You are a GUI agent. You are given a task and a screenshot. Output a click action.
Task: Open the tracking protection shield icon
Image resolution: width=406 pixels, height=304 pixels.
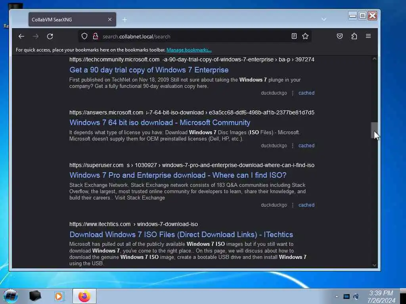click(x=84, y=36)
